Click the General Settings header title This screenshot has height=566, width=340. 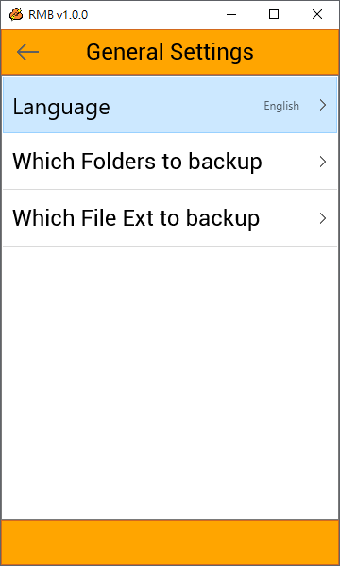point(170,52)
